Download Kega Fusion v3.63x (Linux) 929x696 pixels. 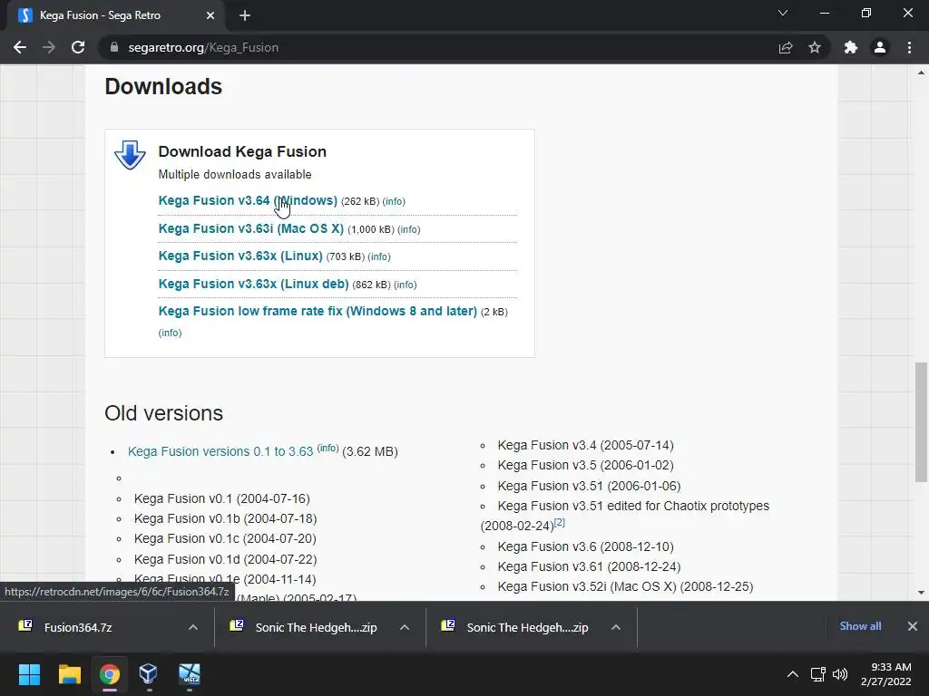(x=240, y=256)
